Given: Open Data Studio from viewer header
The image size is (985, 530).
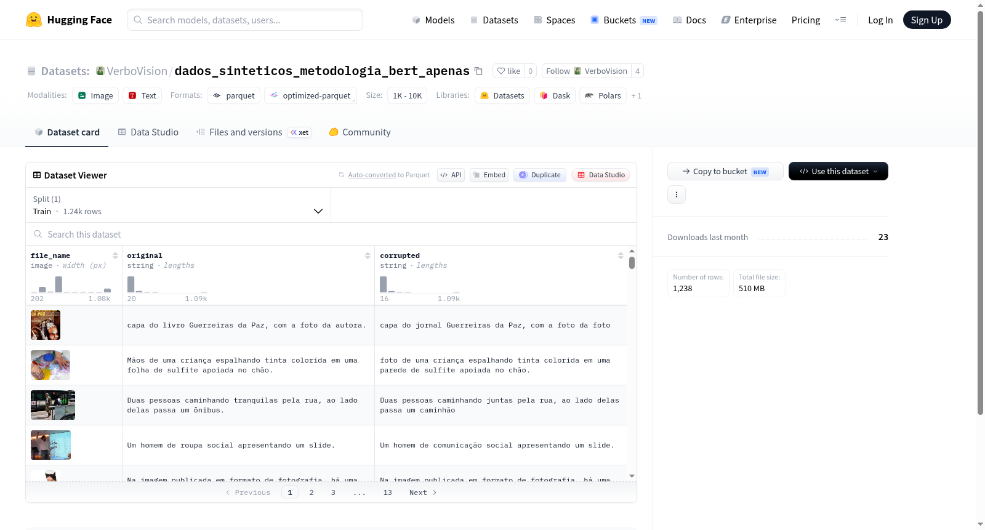Looking at the screenshot, I should click(x=601, y=175).
